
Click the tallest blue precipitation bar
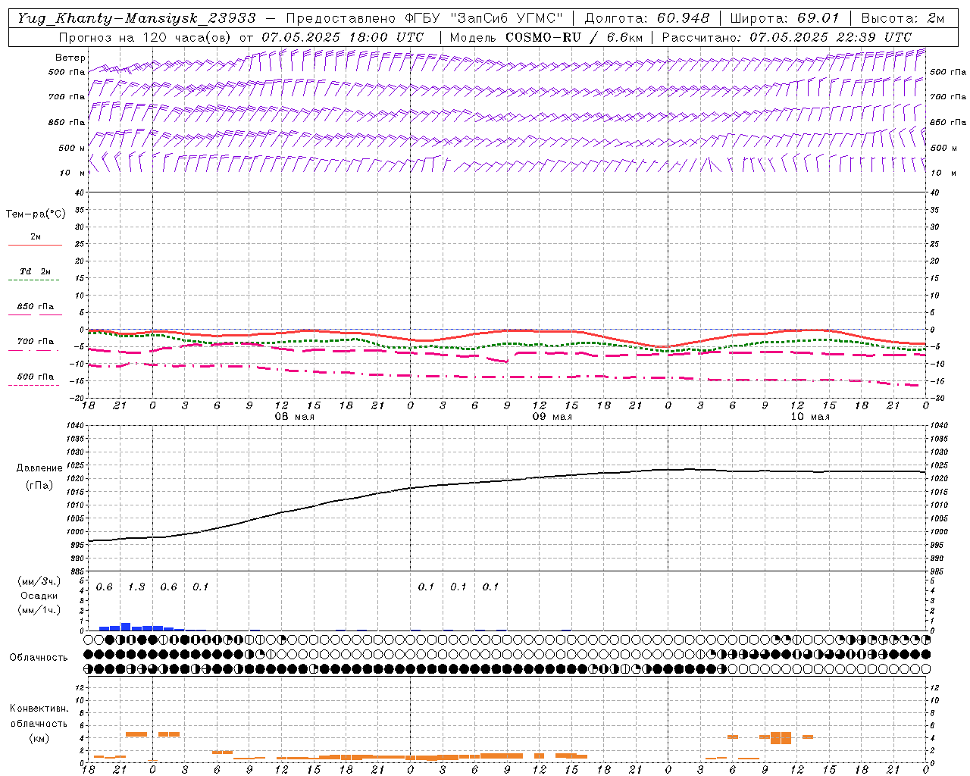126,627
